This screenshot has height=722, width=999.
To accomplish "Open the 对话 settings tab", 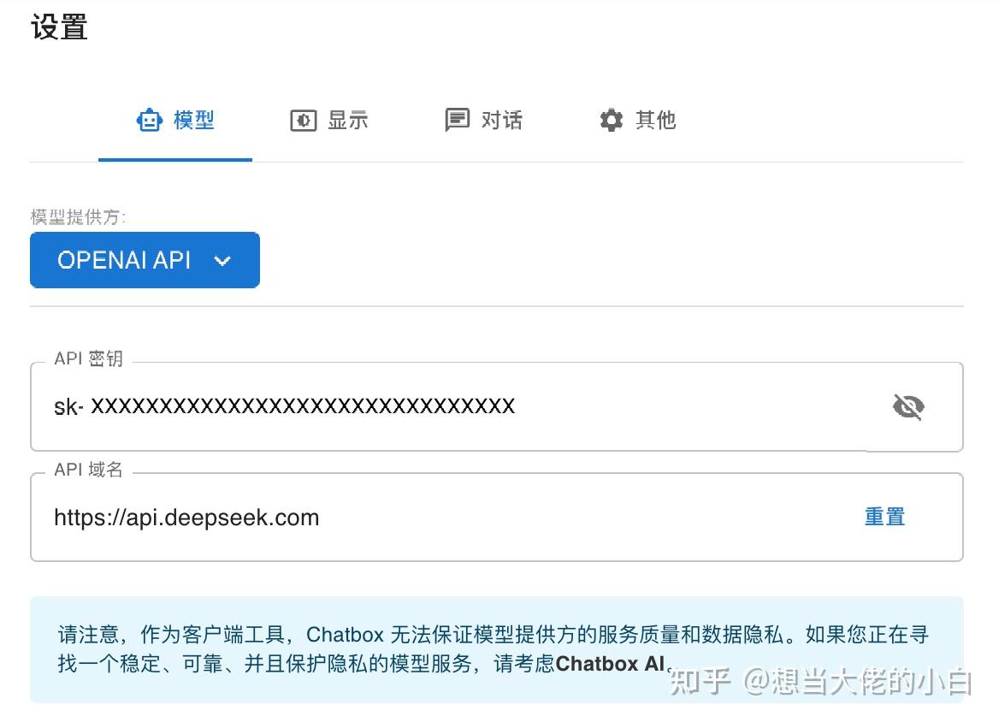I will coord(483,120).
